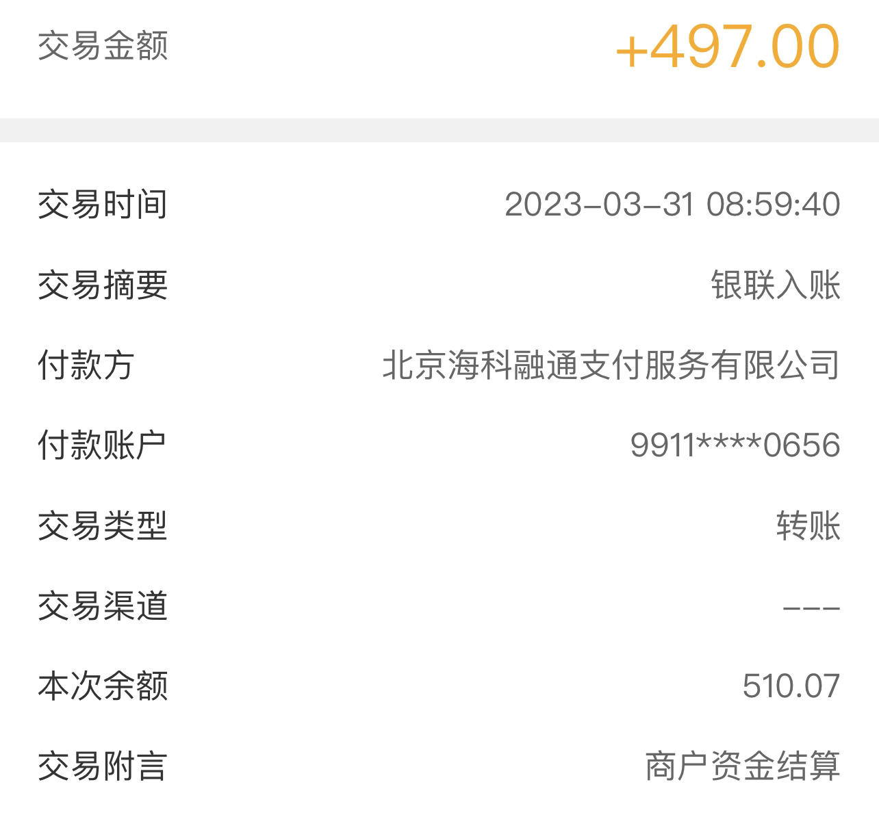Select the 交易金额 label
The image size is (879, 819).
pyautogui.click(x=103, y=46)
